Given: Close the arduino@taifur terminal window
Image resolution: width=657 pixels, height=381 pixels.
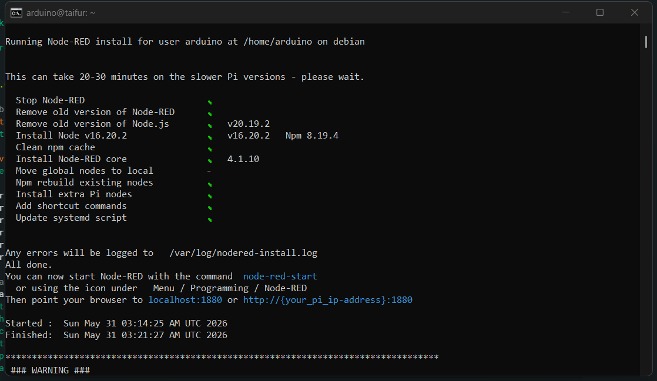Looking at the screenshot, I should coord(634,12).
